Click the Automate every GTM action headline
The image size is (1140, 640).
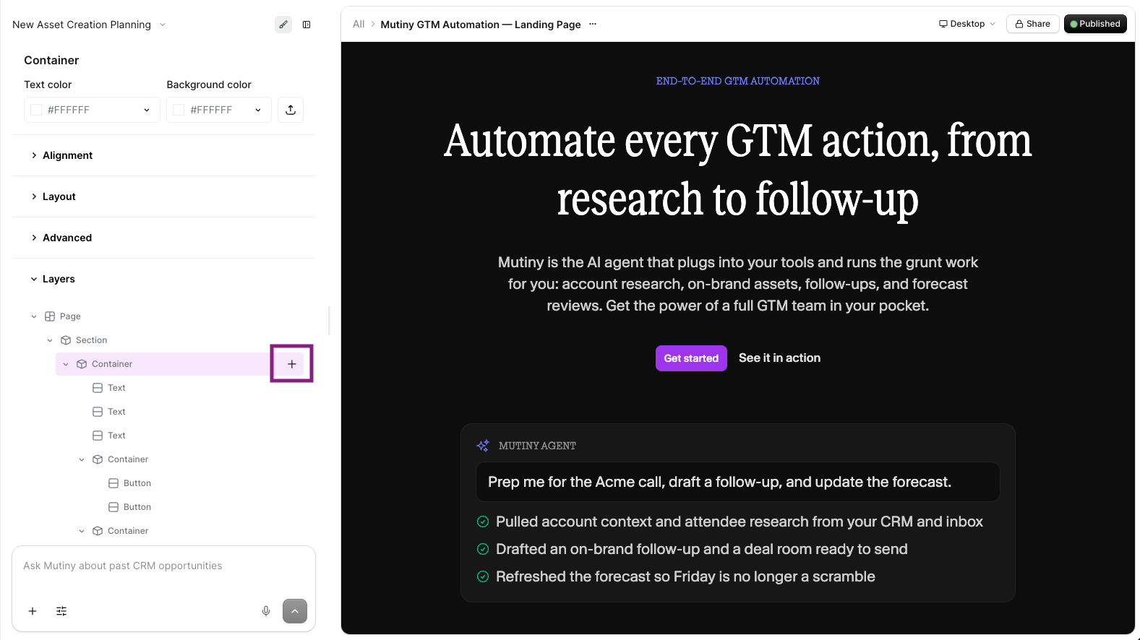[x=738, y=170]
